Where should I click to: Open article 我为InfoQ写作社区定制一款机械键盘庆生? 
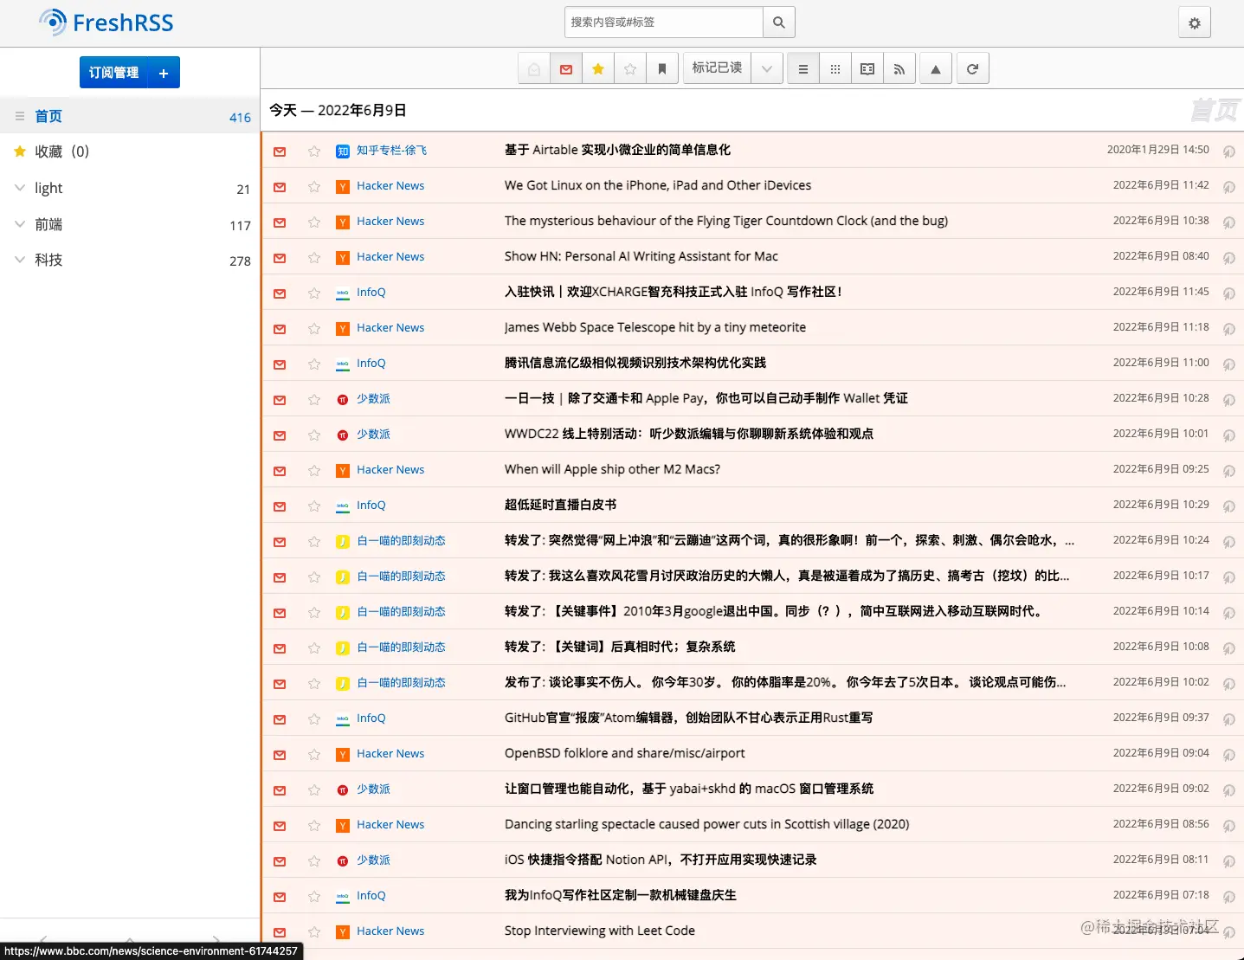620,895
